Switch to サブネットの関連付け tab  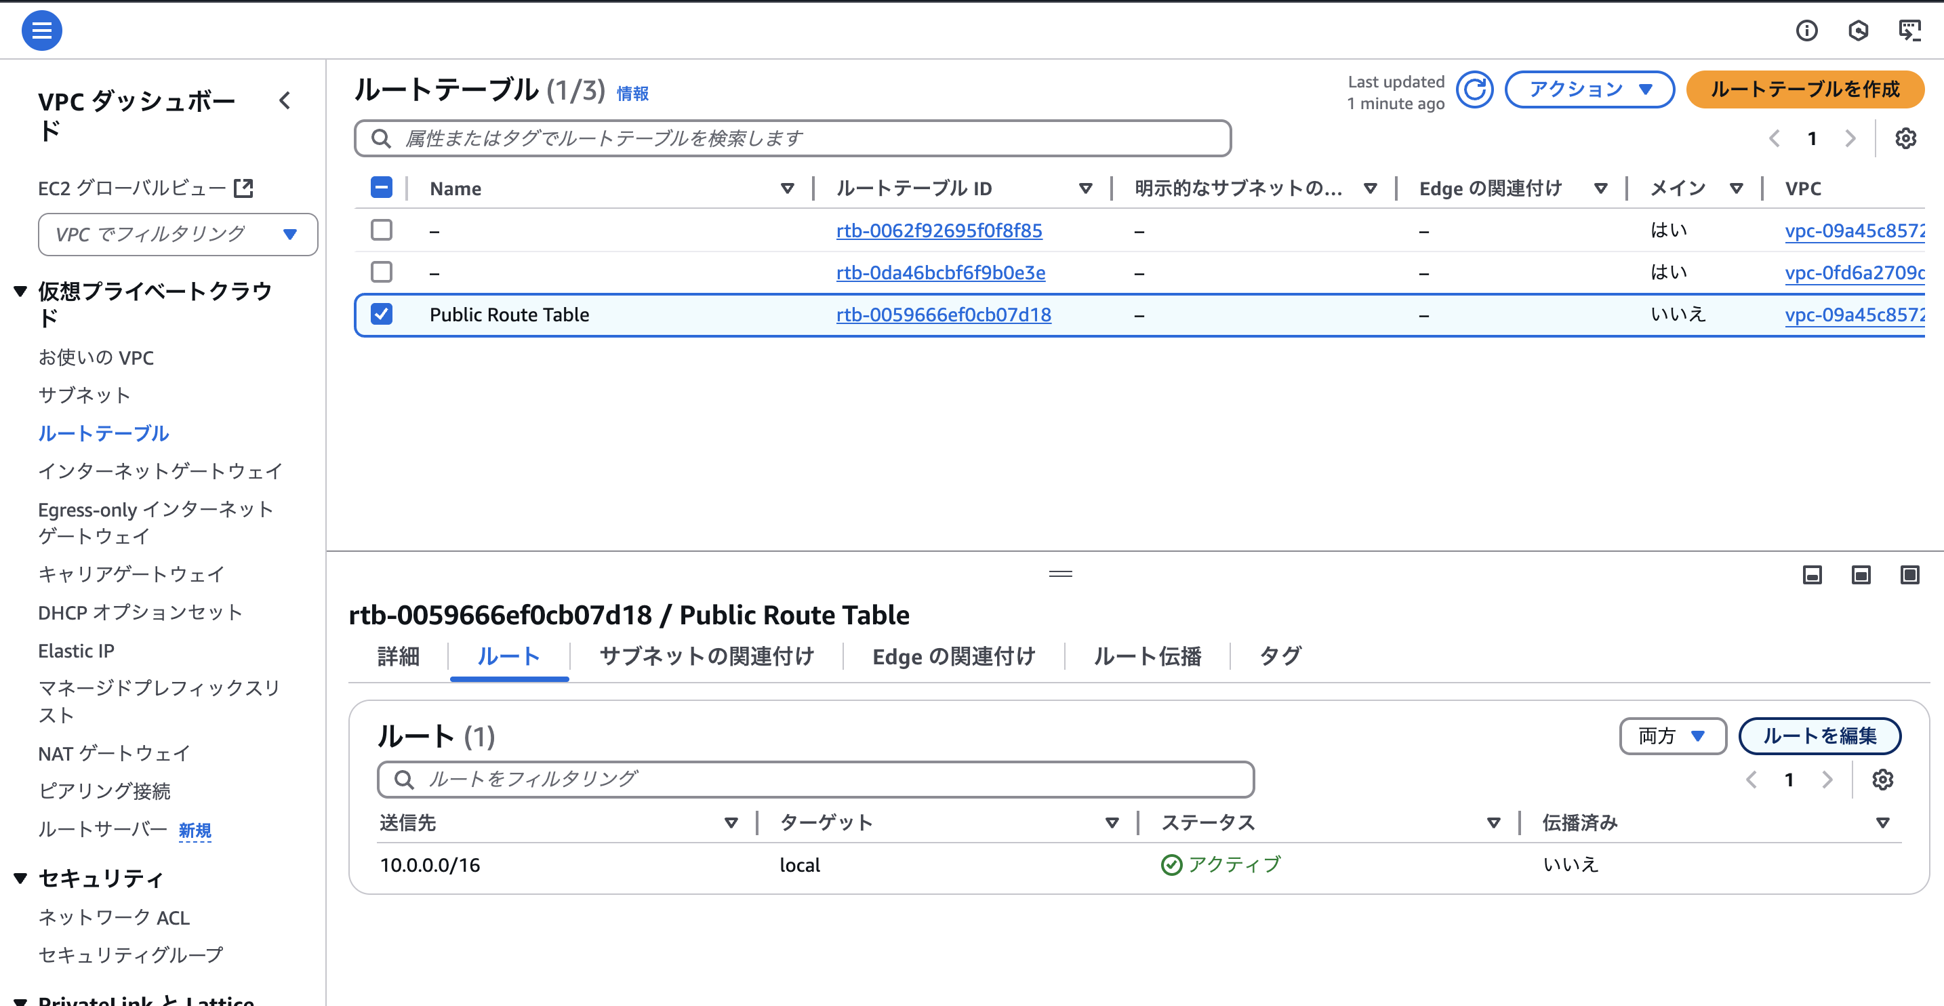(x=706, y=657)
